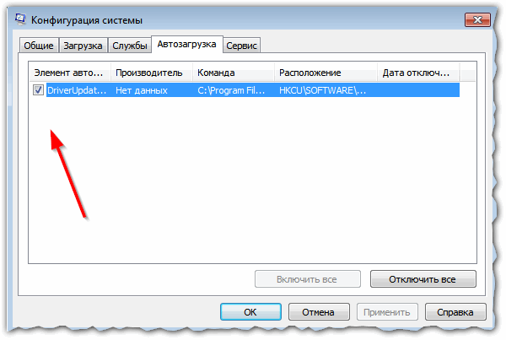
Task: Select the Автозагрузка tab
Action: pyautogui.click(x=186, y=44)
